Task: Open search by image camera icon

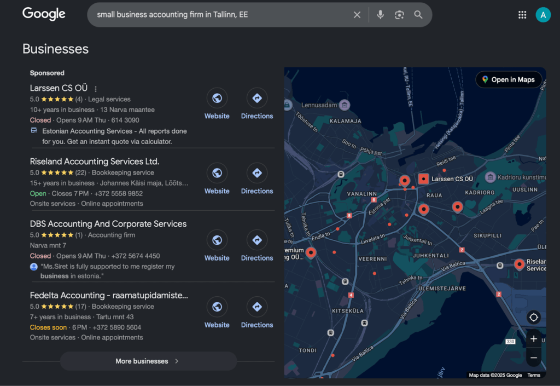Action: [x=399, y=15]
